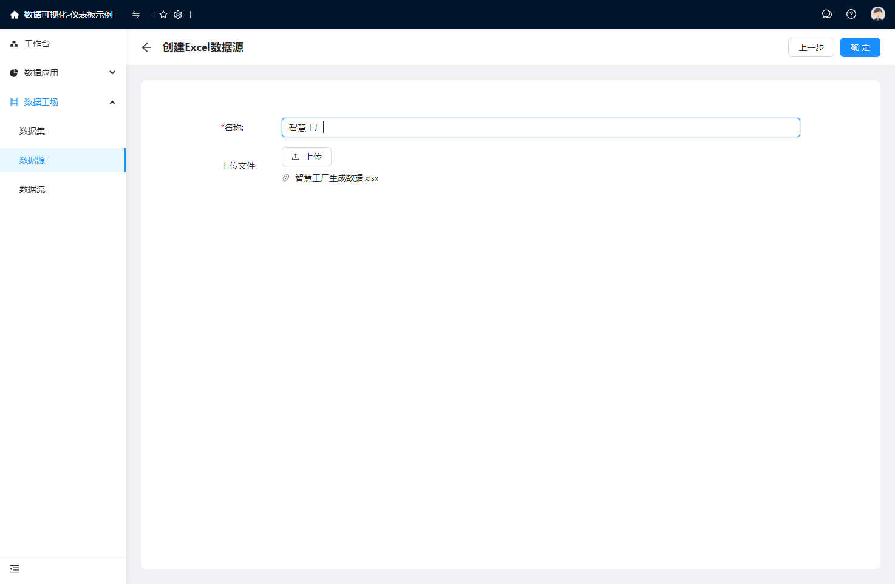895x584 pixels.
Task: Open 工作台 in the sidebar
Action: [x=37, y=44]
